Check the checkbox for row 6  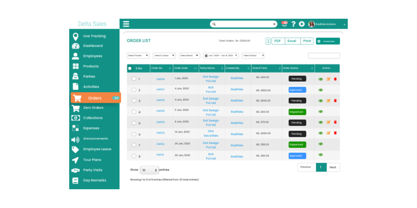pyautogui.click(x=134, y=134)
